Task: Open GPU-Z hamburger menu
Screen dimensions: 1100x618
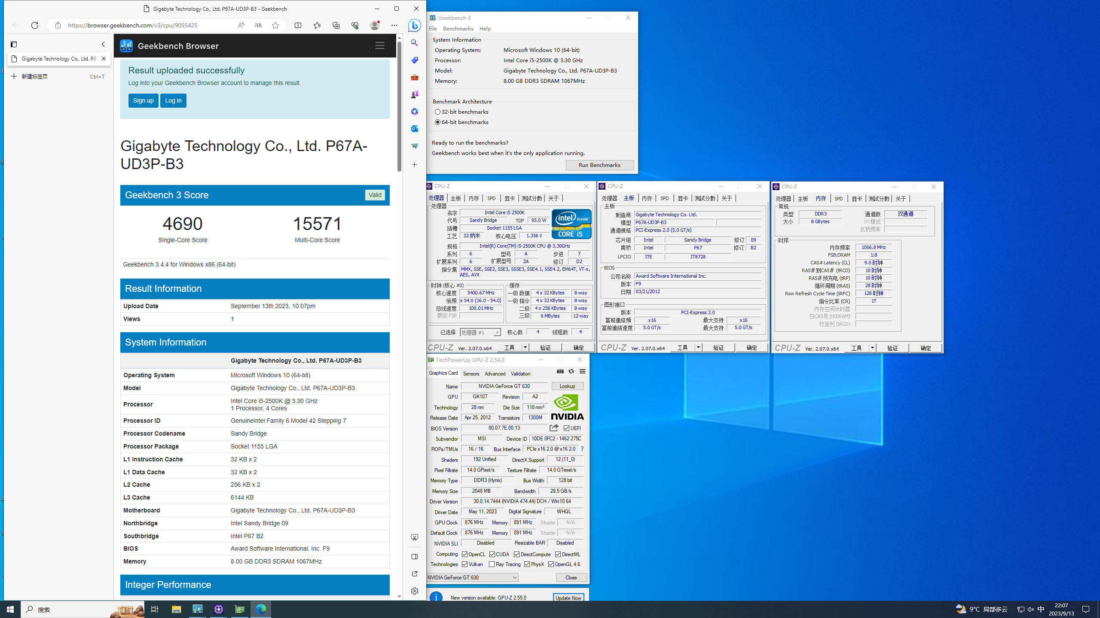Action: coord(582,371)
